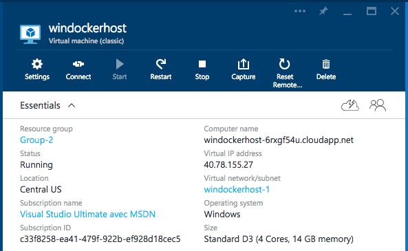This screenshot has width=408, height=251.
Task: Click size Standard D3 (4 Cores, 14 GB memory)
Action: [279, 239]
